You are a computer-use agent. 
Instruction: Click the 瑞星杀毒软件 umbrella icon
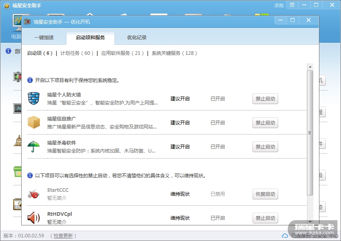click(x=34, y=147)
